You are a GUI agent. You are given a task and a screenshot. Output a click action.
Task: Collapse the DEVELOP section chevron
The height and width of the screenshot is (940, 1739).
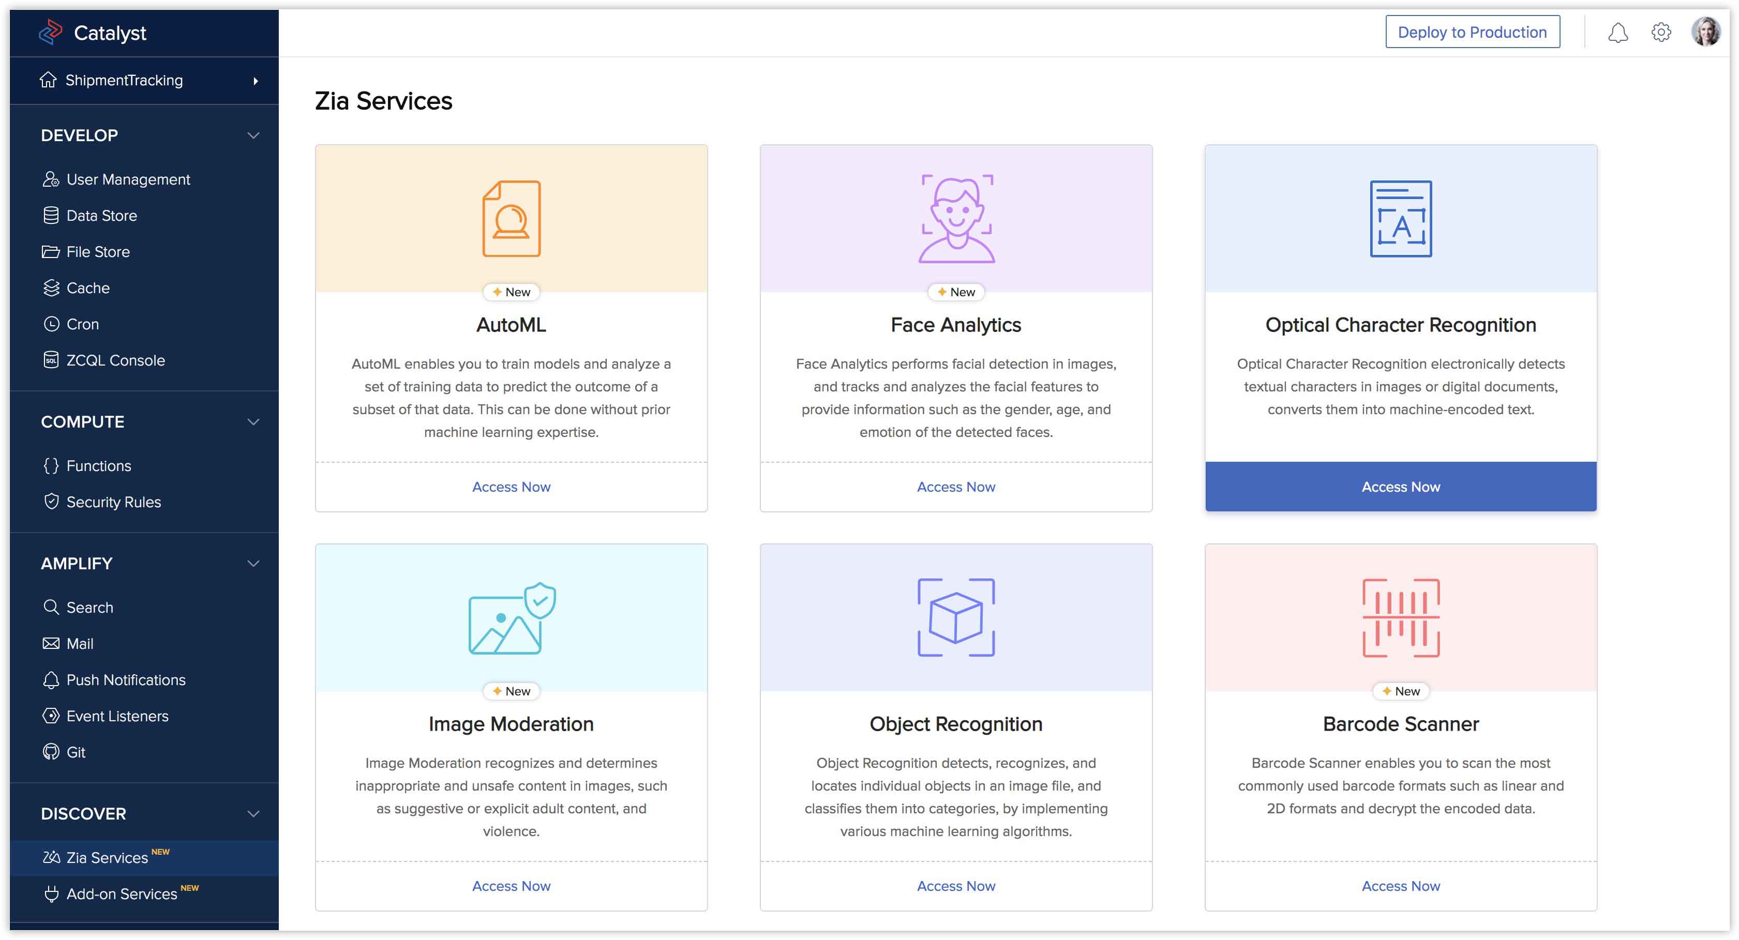click(253, 135)
